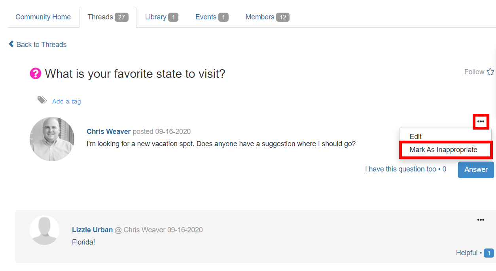496x271 pixels.
Task: Switch to the Community Home tab
Action: pos(43,17)
